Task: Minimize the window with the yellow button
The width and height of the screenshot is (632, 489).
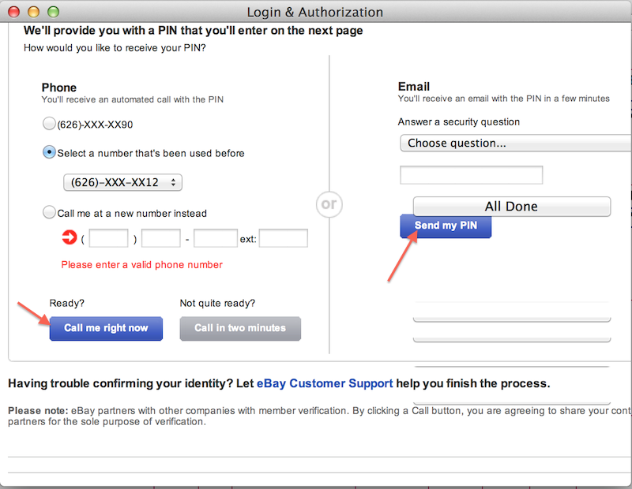Action: point(34,12)
